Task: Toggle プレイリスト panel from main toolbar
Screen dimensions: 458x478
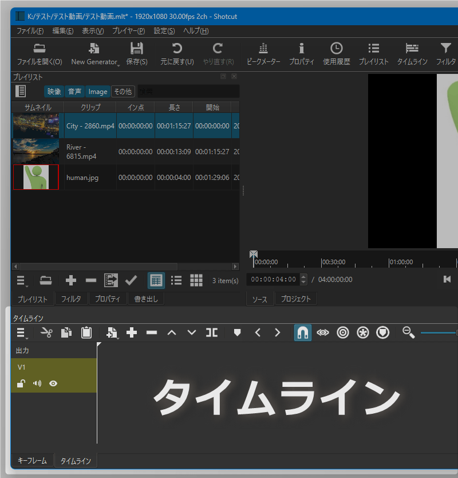Action: coord(374,54)
